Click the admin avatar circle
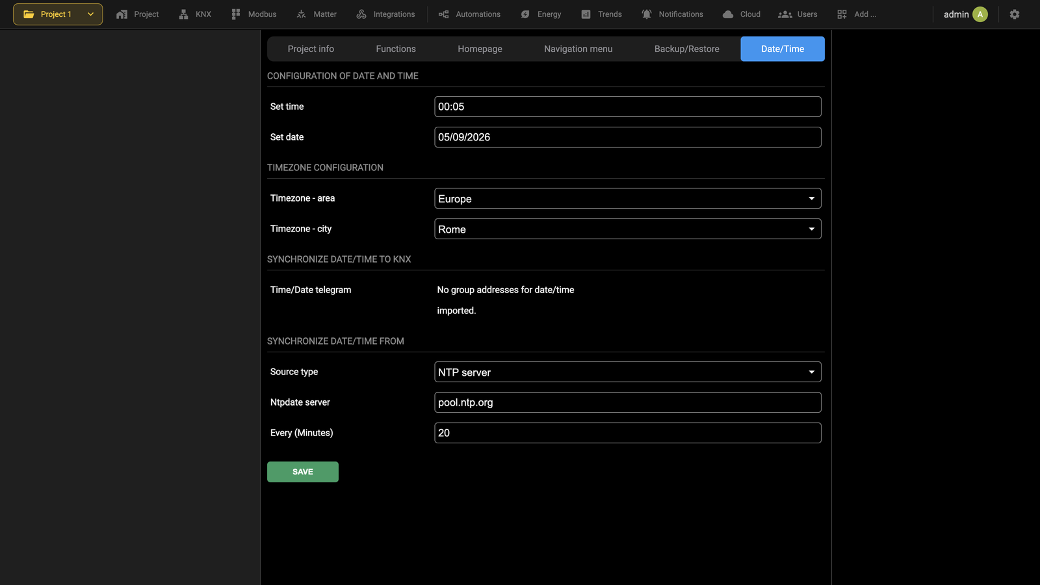1040x585 pixels. coord(980,14)
